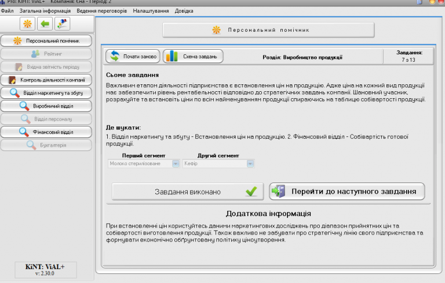Open the Рейтинг sidebar section
This screenshot has height=283, width=445.
coord(46,54)
